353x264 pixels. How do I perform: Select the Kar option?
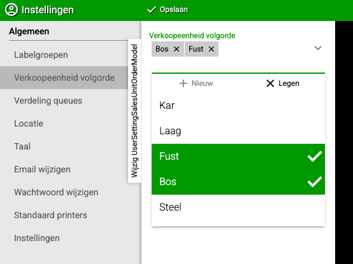coord(238,106)
